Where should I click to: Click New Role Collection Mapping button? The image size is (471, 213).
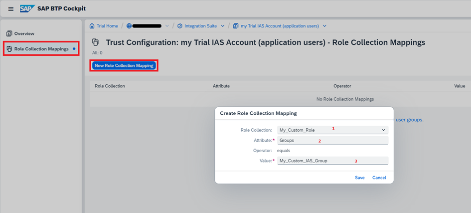(x=124, y=65)
